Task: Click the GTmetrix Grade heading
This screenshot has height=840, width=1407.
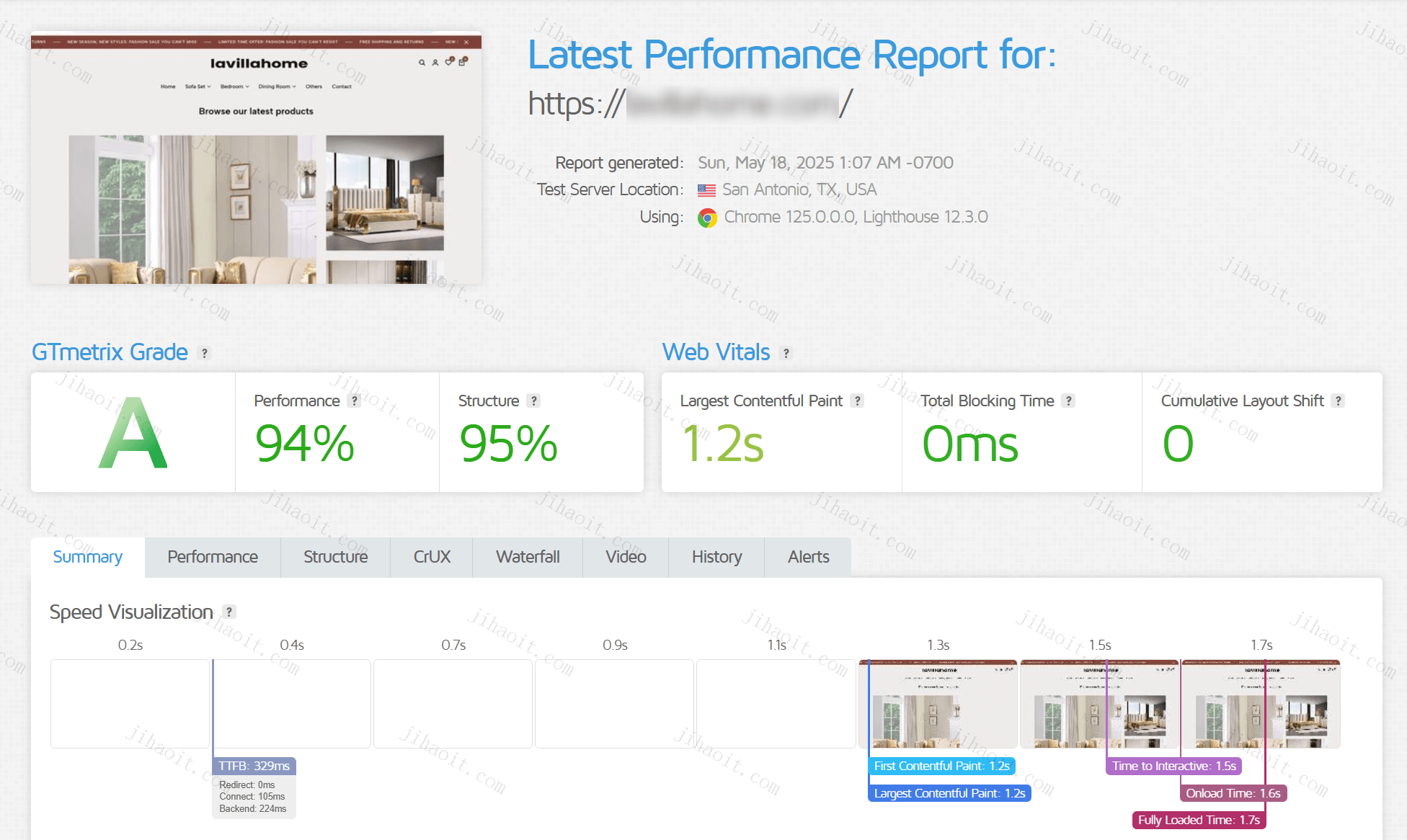Action: pos(110,352)
